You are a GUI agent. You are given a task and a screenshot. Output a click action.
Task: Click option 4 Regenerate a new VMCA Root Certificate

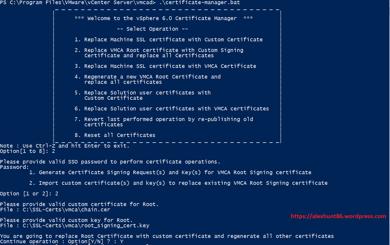pos(148,79)
